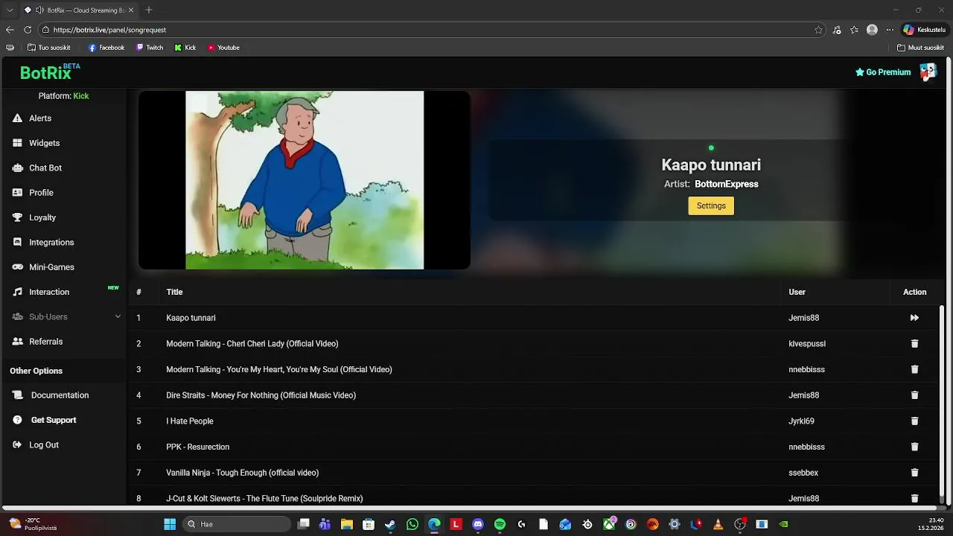Open VLC from taskbar
This screenshot has width=953, height=536.
[x=718, y=524]
